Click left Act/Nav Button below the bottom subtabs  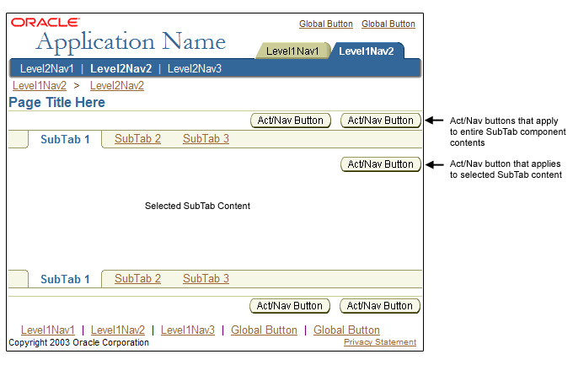point(290,306)
